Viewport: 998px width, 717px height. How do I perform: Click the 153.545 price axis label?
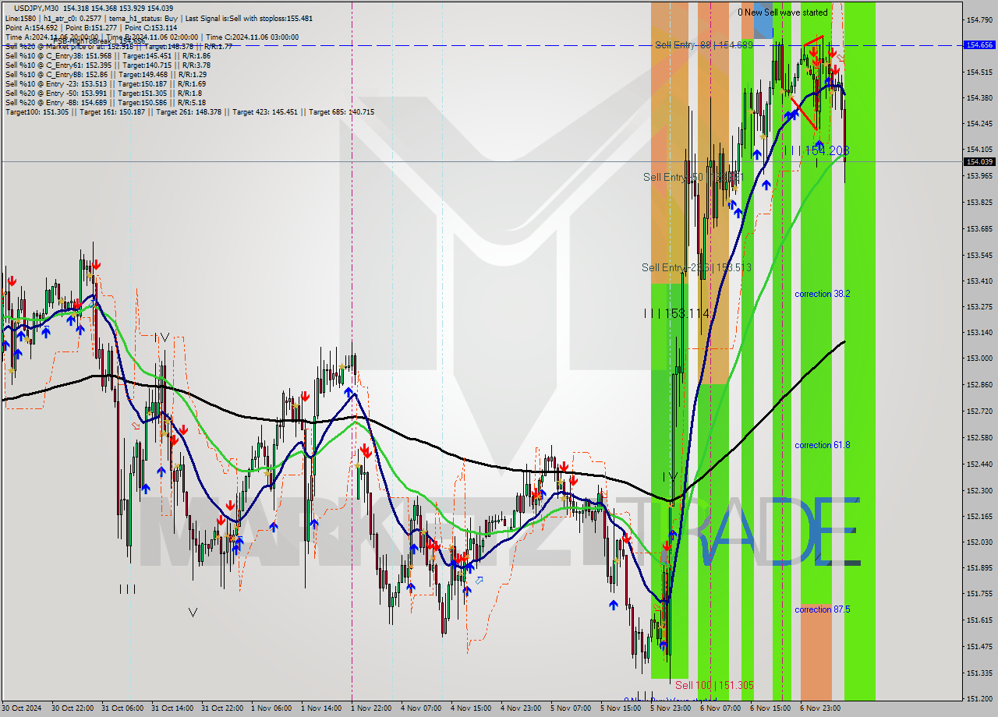(979, 255)
